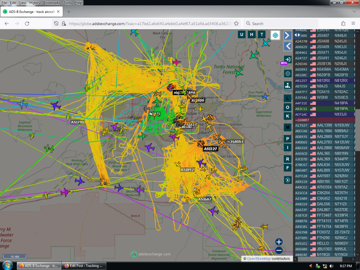Select the FOXX72 row in aircraft list
360x270 pixels.
pos(324,232)
